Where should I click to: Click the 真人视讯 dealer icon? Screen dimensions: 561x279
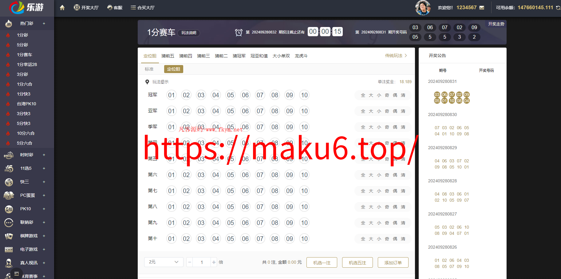click(9, 263)
